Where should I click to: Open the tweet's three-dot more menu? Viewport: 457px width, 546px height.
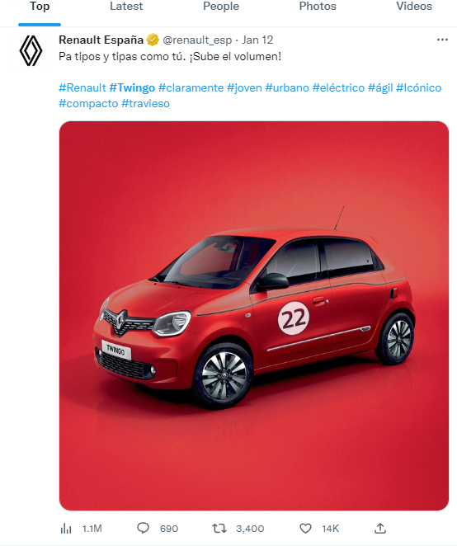(442, 40)
